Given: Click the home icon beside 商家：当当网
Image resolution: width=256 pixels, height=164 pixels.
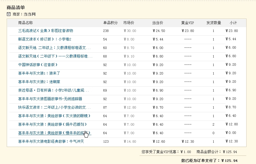Looking at the screenshot, I should (9, 14).
